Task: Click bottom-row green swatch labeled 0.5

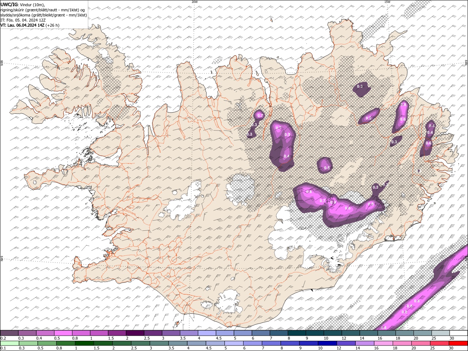Action: click(x=47, y=343)
